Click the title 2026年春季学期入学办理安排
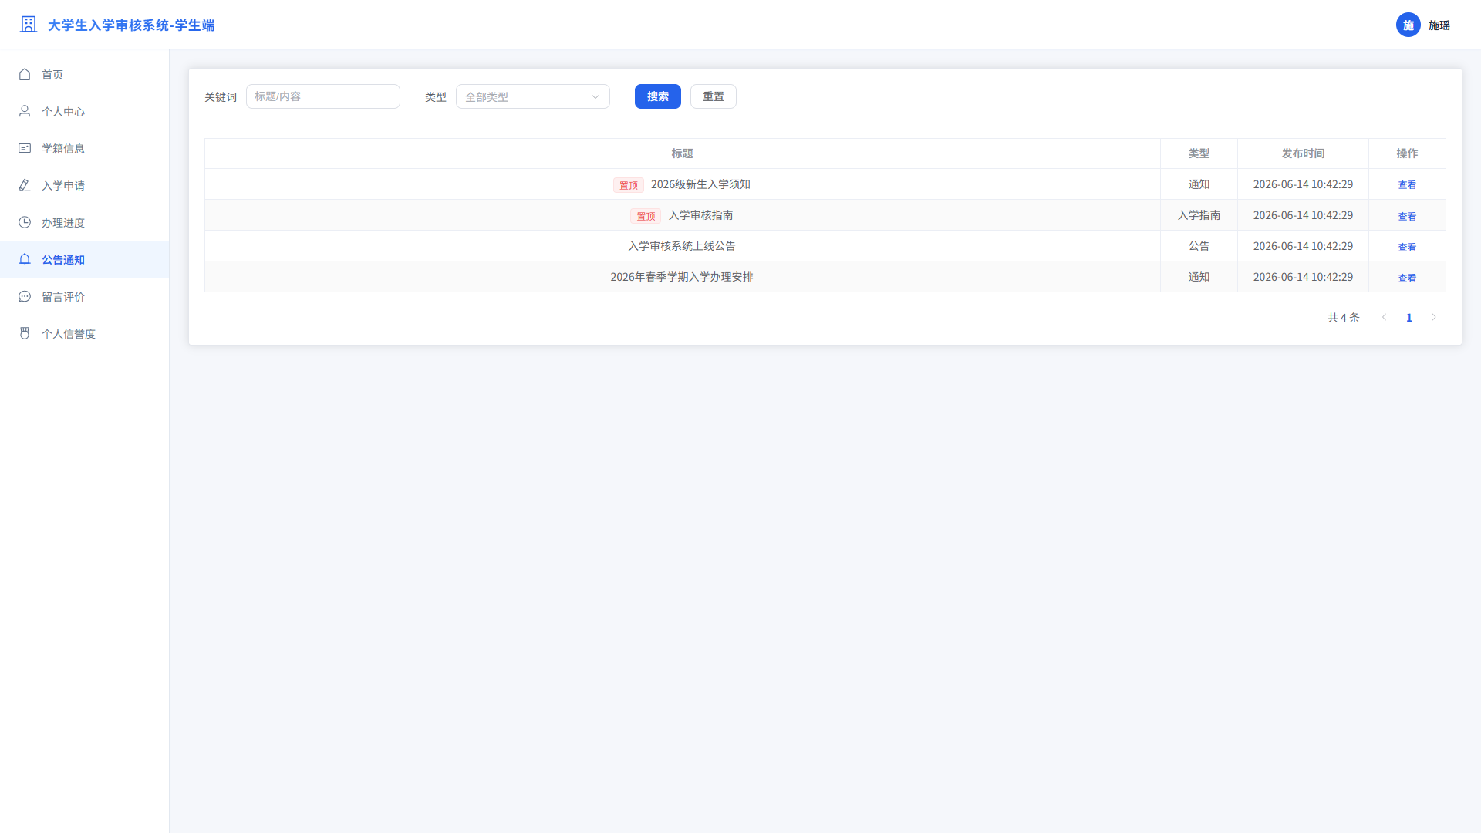Image resolution: width=1481 pixels, height=833 pixels. [682, 277]
